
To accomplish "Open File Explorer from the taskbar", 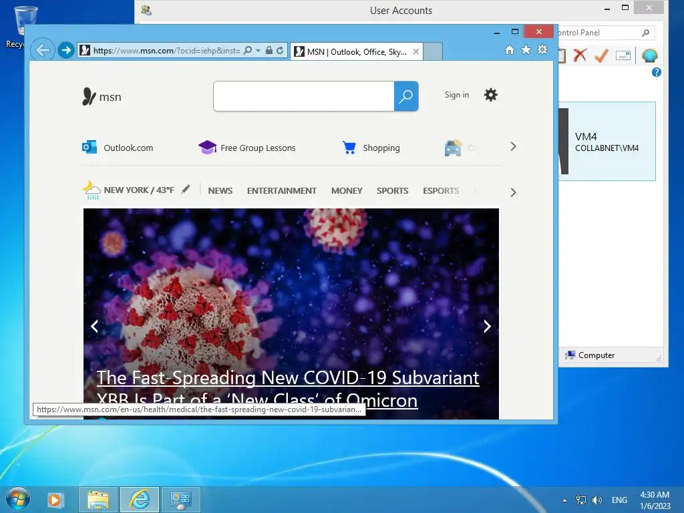I will click(98, 500).
